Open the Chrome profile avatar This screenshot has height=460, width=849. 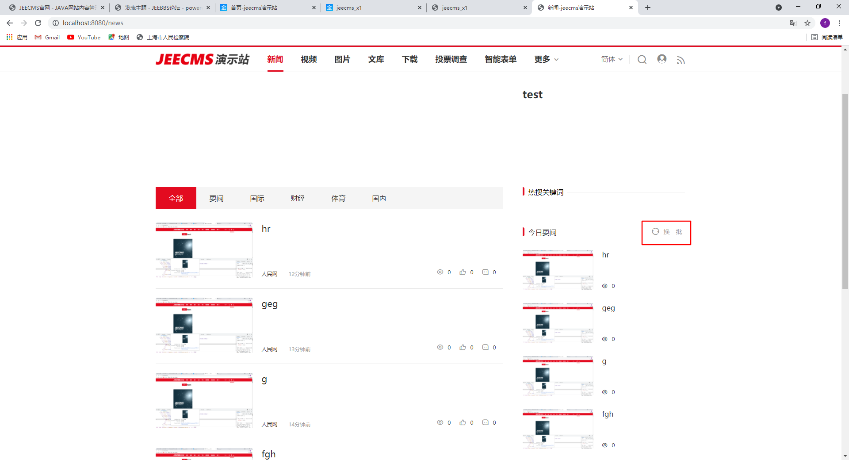pyautogui.click(x=825, y=23)
